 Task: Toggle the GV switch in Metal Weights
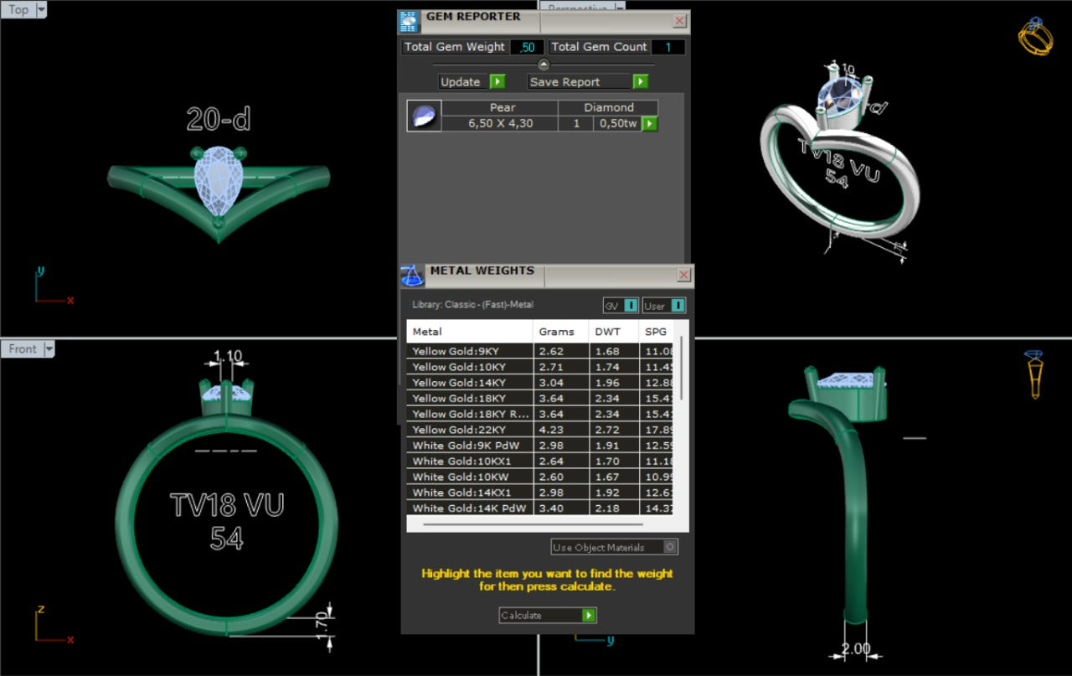coord(631,306)
